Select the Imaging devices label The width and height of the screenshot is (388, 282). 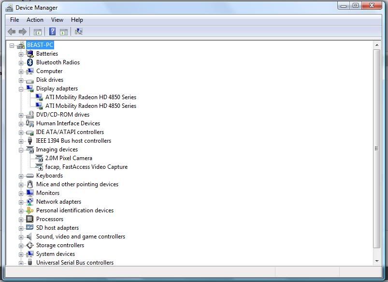[x=57, y=149]
